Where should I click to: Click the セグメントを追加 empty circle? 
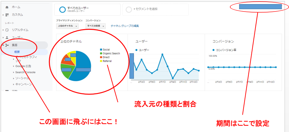tap(129, 10)
